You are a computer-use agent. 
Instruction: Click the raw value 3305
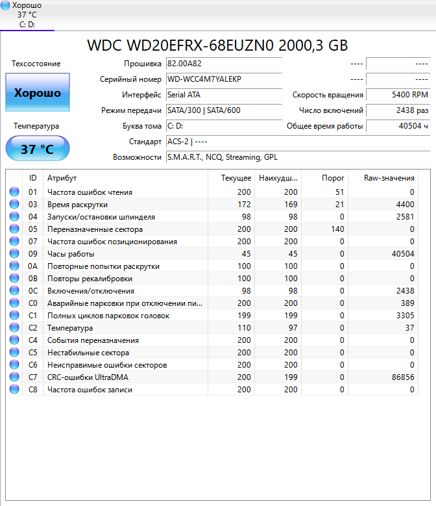coord(405,315)
